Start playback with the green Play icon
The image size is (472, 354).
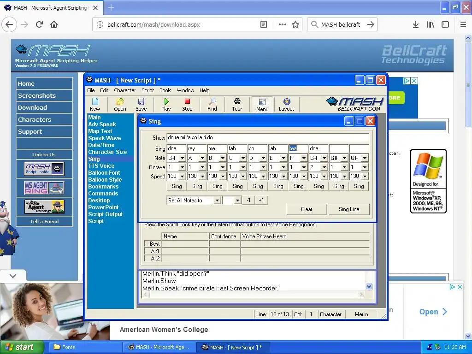tap(166, 104)
